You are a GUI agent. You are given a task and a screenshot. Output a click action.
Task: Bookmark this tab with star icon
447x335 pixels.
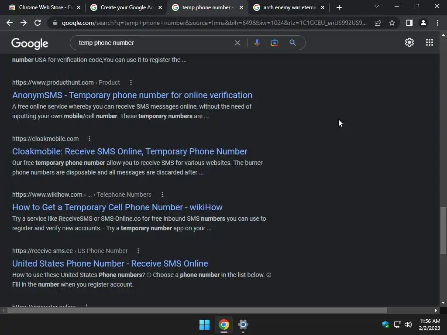click(392, 23)
